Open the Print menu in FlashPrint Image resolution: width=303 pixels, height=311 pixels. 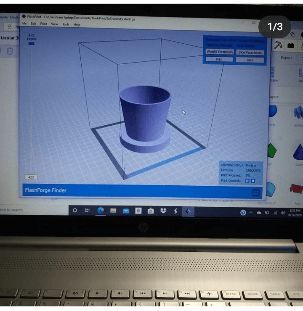click(44, 24)
